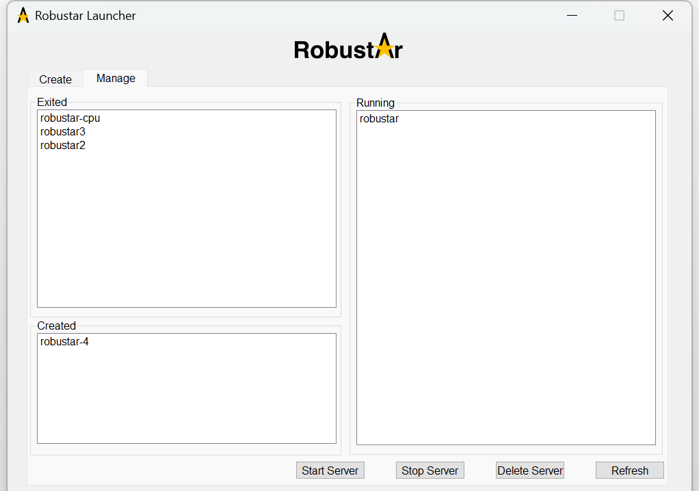Image resolution: width=699 pixels, height=491 pixels.
Task: Click the Robustar logo at the top
Action: click(348, 48)
